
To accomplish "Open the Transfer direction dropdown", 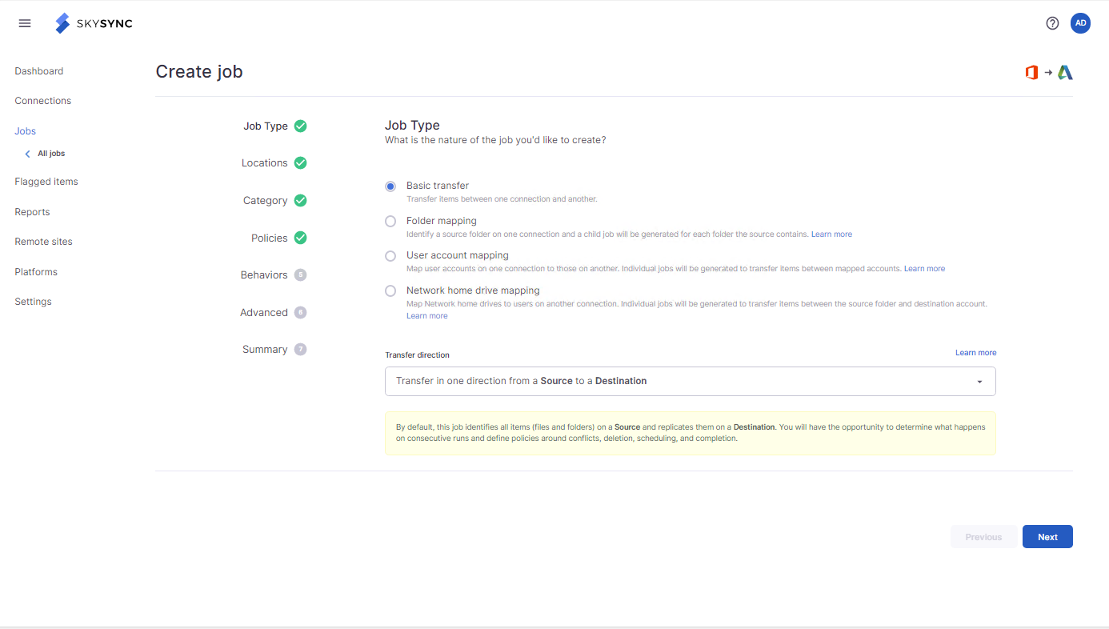I will (690, 382).
